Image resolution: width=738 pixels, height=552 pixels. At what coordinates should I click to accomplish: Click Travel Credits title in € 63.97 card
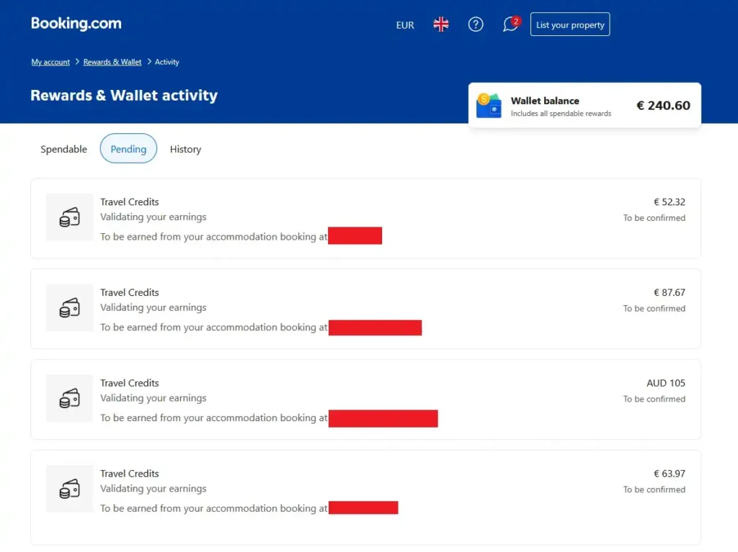(x=130, y=474)
